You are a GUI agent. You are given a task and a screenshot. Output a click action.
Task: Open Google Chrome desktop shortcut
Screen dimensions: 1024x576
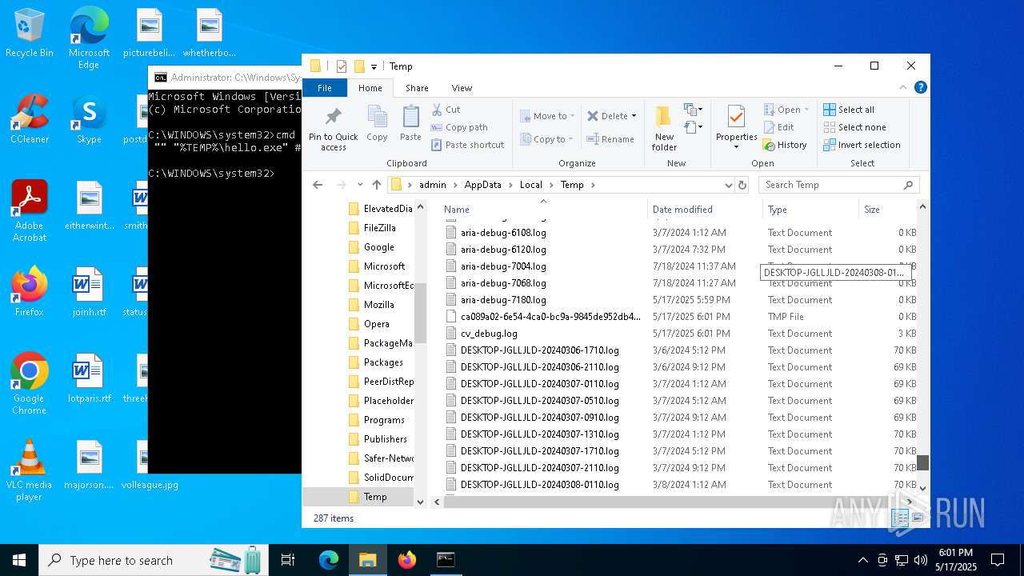tap(30, 384)
